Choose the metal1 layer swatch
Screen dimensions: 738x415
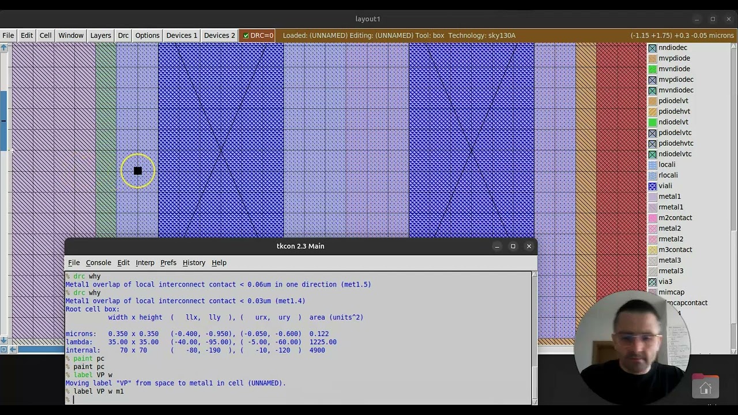click(653, 197)
